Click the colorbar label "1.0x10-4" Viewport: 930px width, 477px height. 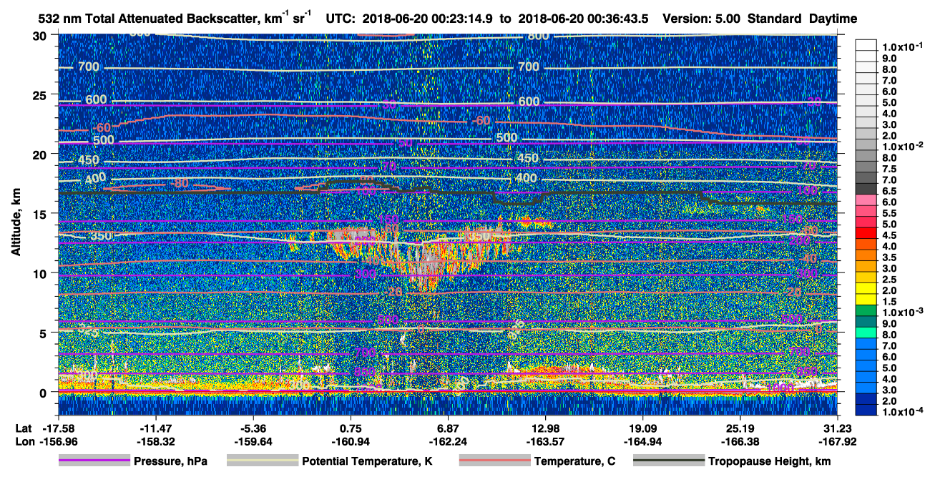(x=901, y=410)
